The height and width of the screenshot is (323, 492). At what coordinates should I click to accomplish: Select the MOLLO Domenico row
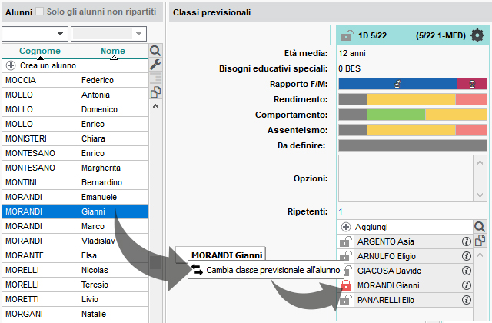(x=75, y=109)
